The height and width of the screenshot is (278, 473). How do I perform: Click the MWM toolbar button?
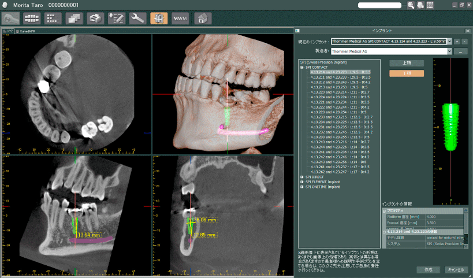pos(180,18)
